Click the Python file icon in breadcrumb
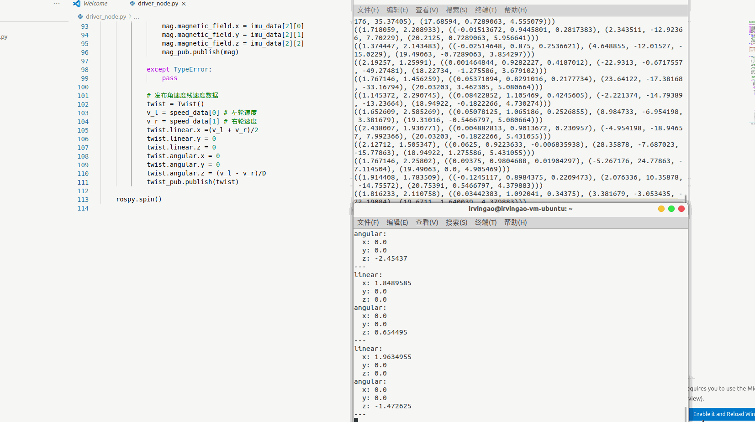Viewport: 755px width, 422px height. (80, 16)
